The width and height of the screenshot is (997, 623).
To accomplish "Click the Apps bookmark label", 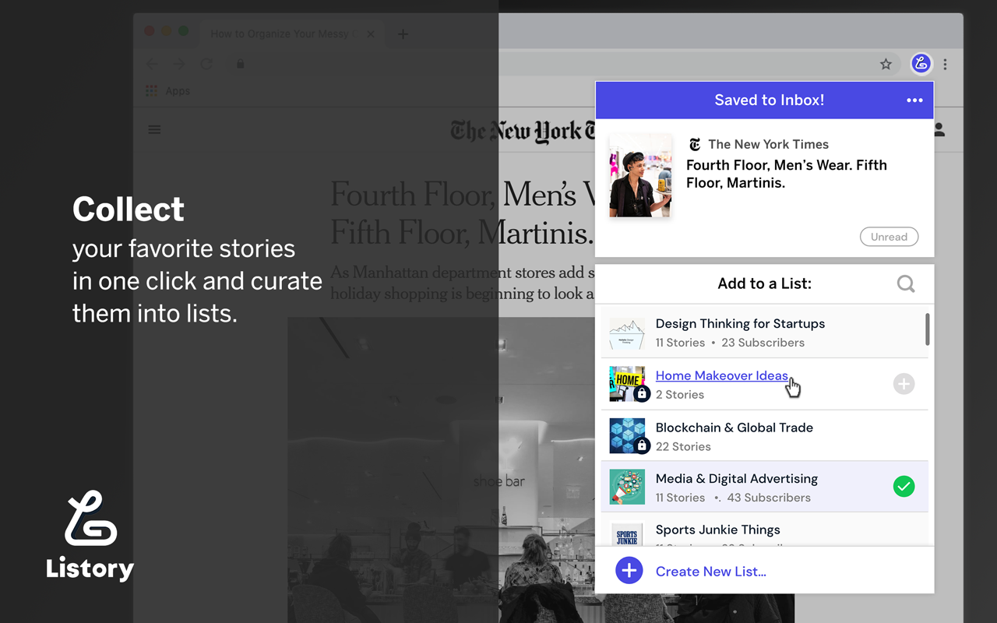I will pos(178,91).
